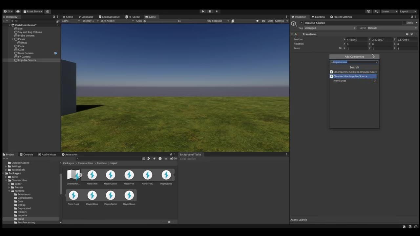Open the Transform component help icon
Image resolution: width=420 pixels, height=236 pixels.
407,34
